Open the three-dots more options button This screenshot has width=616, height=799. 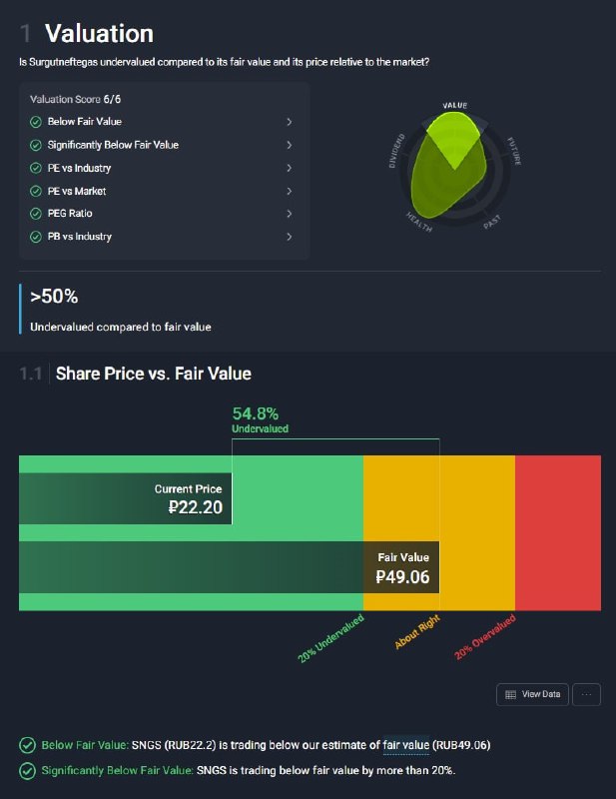click(586, 694)
